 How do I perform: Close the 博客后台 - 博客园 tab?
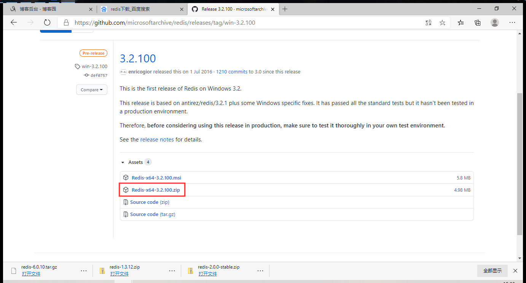(91, 9)
